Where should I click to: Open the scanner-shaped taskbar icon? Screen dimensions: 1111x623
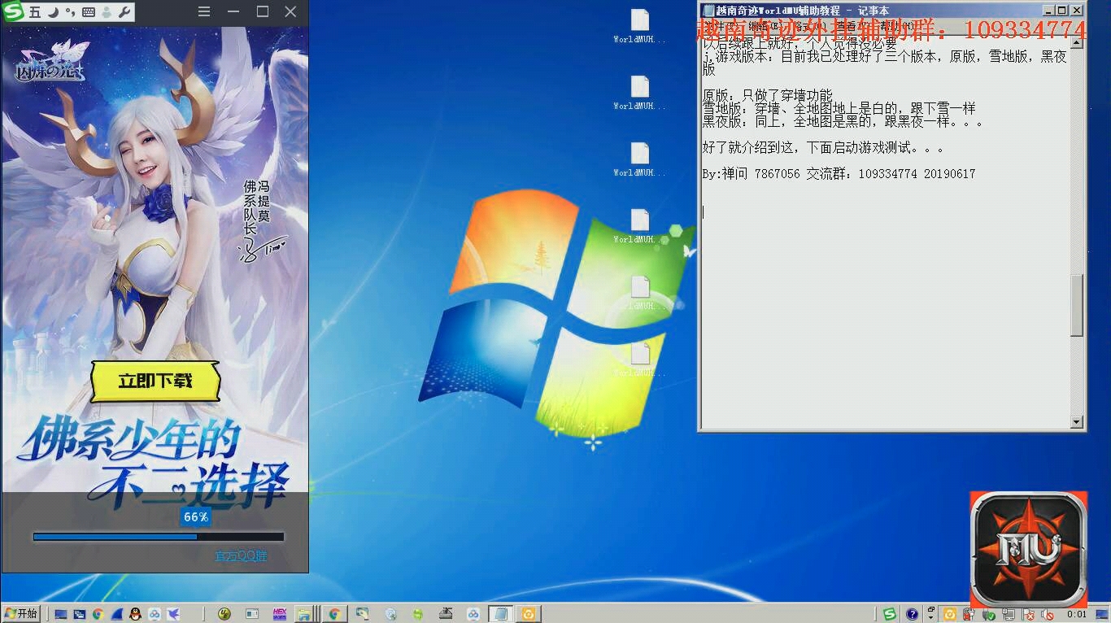pyautogui.click(x=445, y=614)
